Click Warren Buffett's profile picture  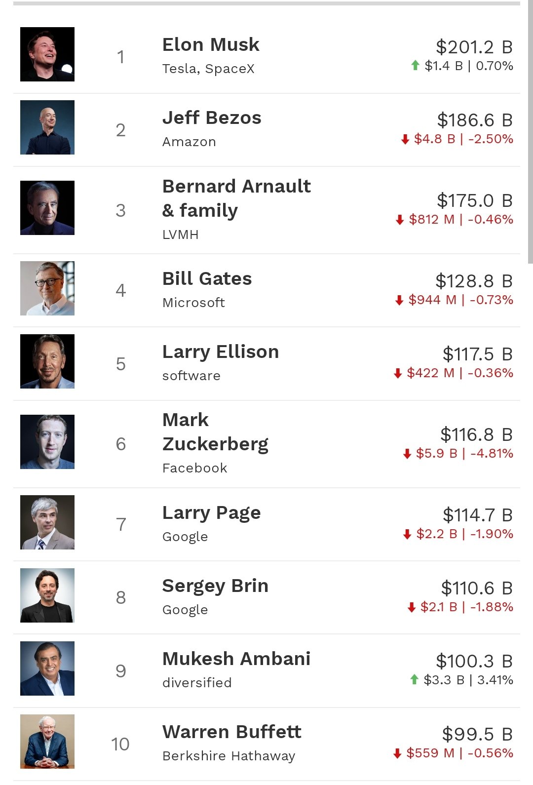coord(47,743)
